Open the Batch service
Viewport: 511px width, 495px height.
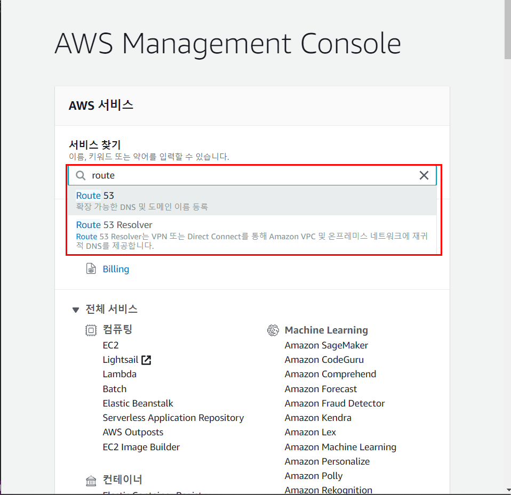(114, 389)
